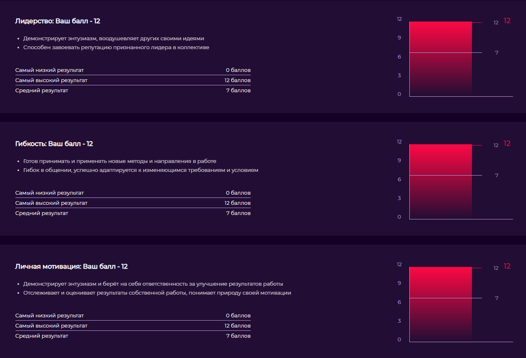Click '12 баллов' value in Лидерство table
The height and width of the screenshot is (358, 526).
(237, 80)
